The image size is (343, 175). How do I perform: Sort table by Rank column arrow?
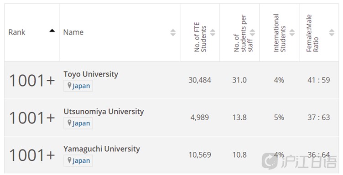tap(52, 31)
